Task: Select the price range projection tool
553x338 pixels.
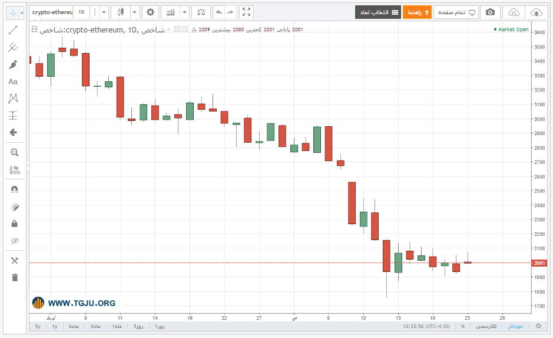Action: click(13, 116)
